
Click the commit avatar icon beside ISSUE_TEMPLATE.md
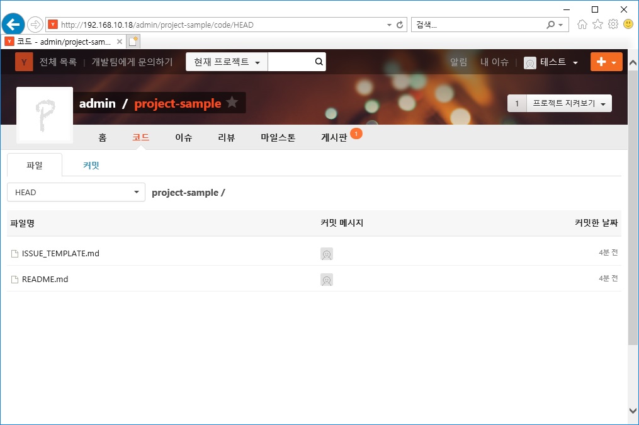click(327, 254)
